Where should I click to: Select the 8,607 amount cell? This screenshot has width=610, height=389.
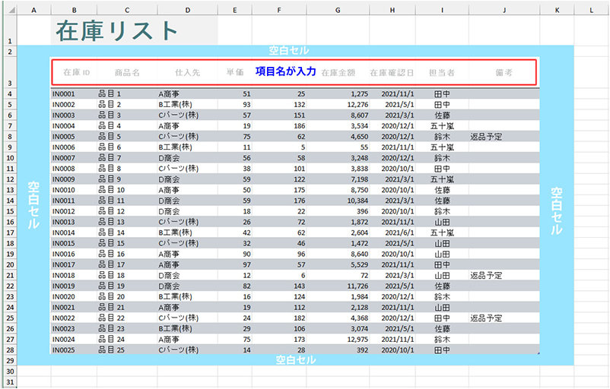[x=338, y=115]
